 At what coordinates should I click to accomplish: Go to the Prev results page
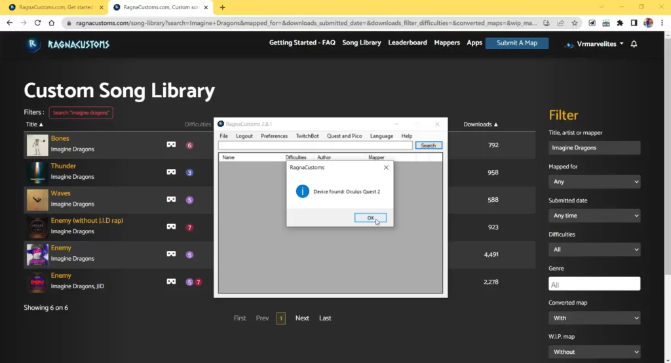[x=262, y=318]
